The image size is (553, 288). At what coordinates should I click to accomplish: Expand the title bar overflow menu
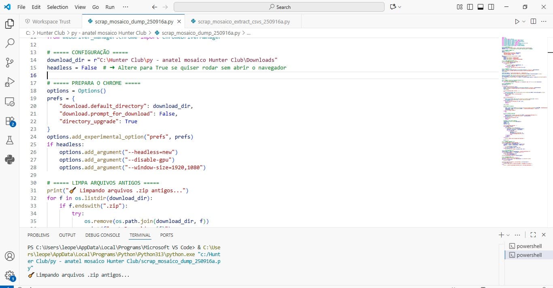(x=125, y=7)
